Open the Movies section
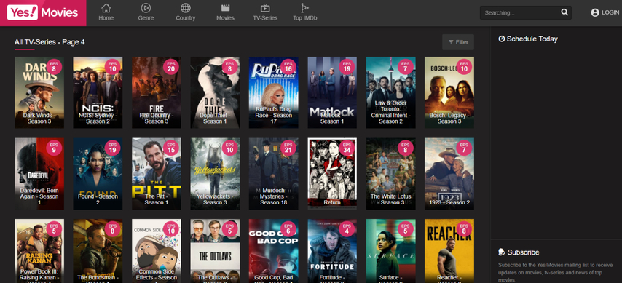622x283 pixels. tap(225, 12)
